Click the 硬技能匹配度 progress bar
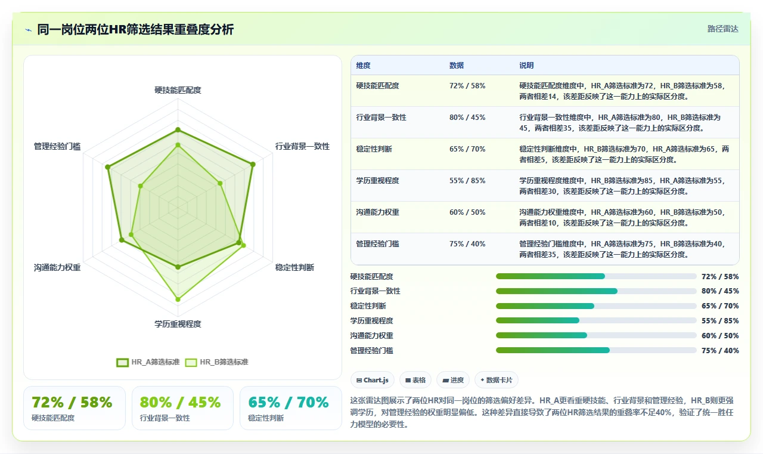Image resolution: width=763 pixels, height=454 pixels. (596, 276)
